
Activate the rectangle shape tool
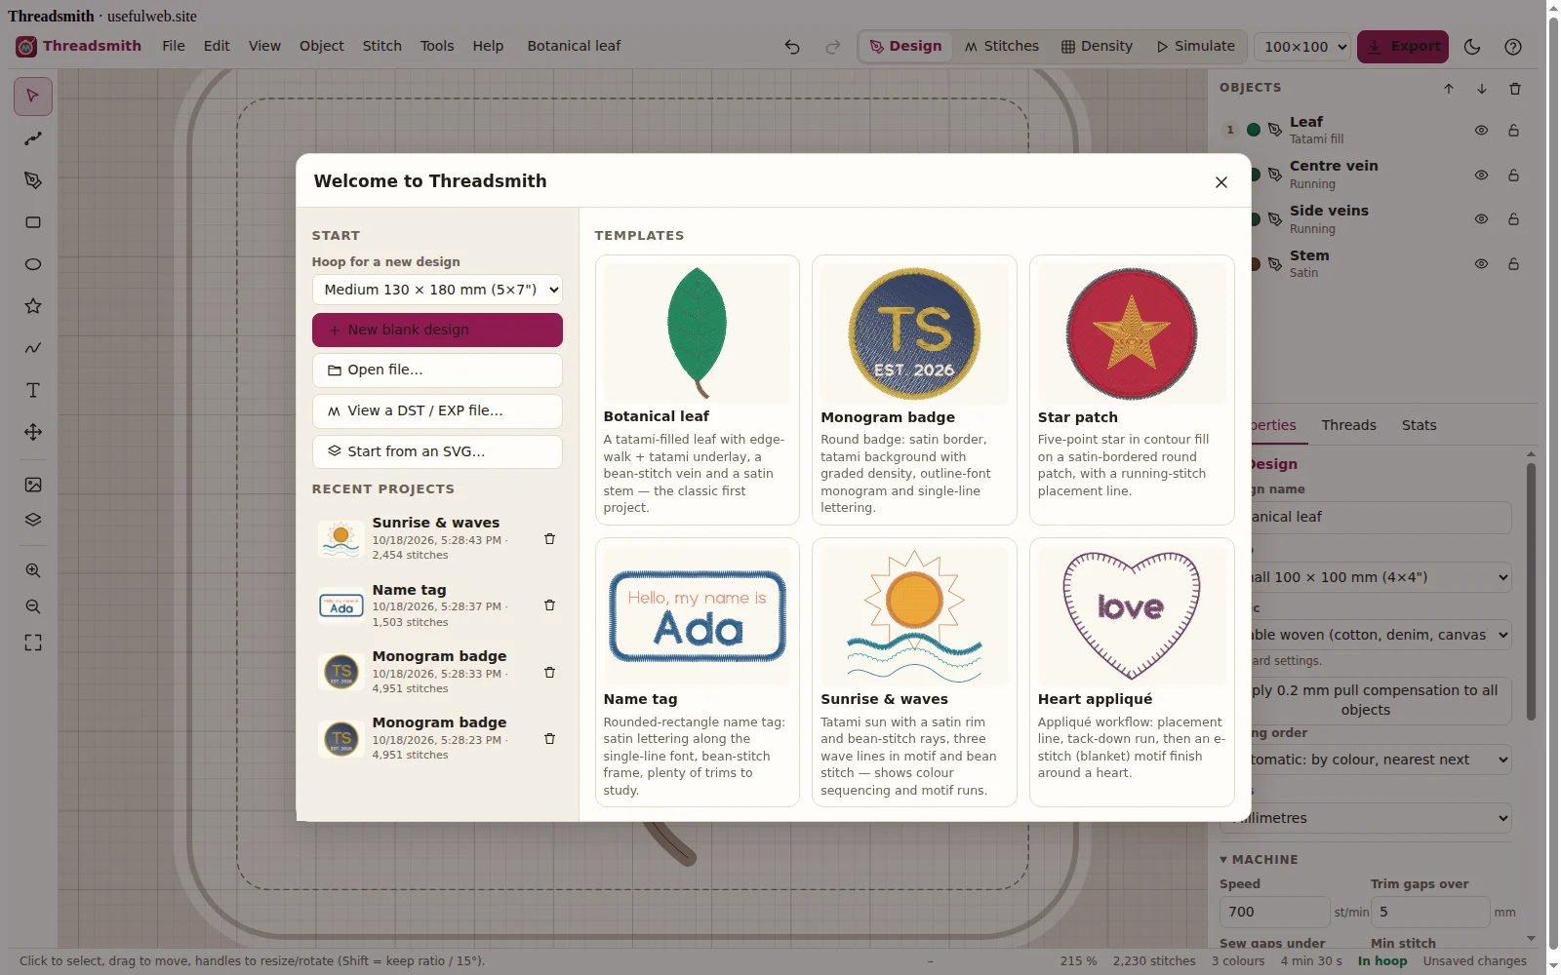click(x=33, y=222)
